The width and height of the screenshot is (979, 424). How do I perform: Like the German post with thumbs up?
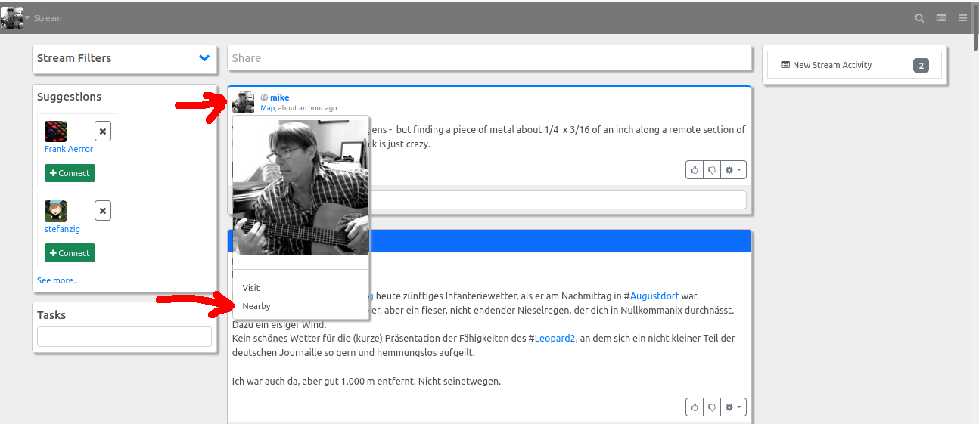tap(694, 407)
